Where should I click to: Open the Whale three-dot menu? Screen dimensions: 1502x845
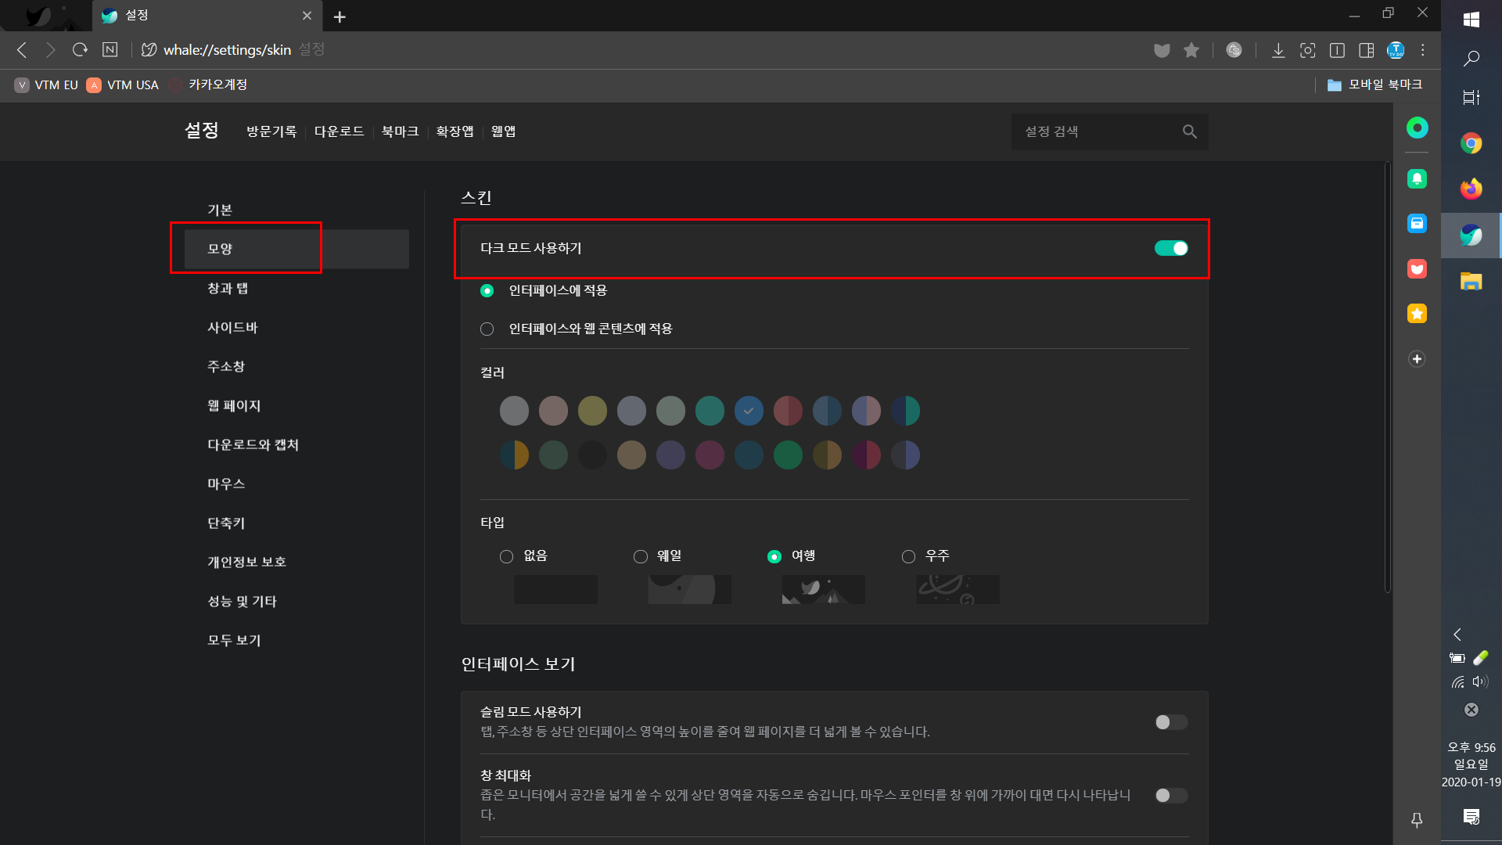click(x=1423, y=50)
